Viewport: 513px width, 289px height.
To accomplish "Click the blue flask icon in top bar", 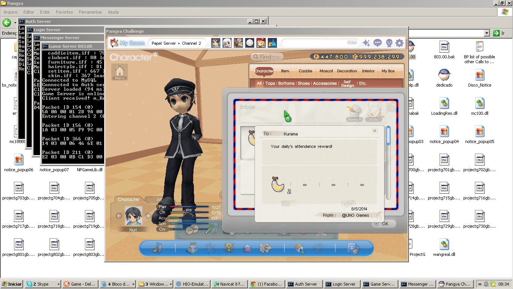I will [x=272, y=43].
